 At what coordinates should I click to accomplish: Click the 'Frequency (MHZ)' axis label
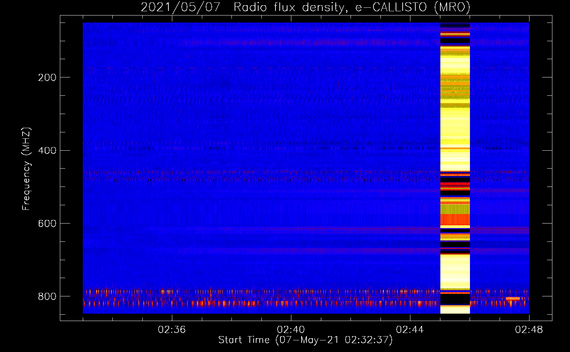coord(26,169)
